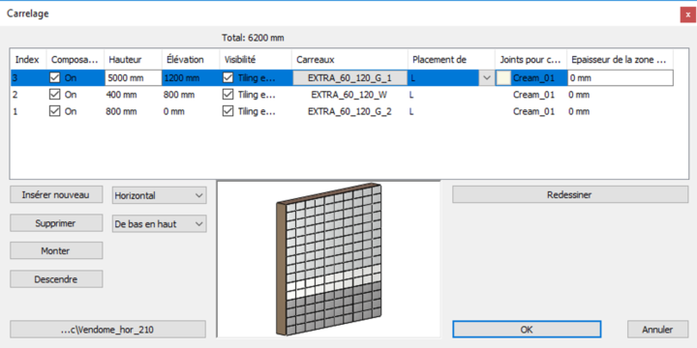Screen dimensions: 697x348
Task: Click Monter to move row up
Action: pyautogui.click(x=56, y=250)
